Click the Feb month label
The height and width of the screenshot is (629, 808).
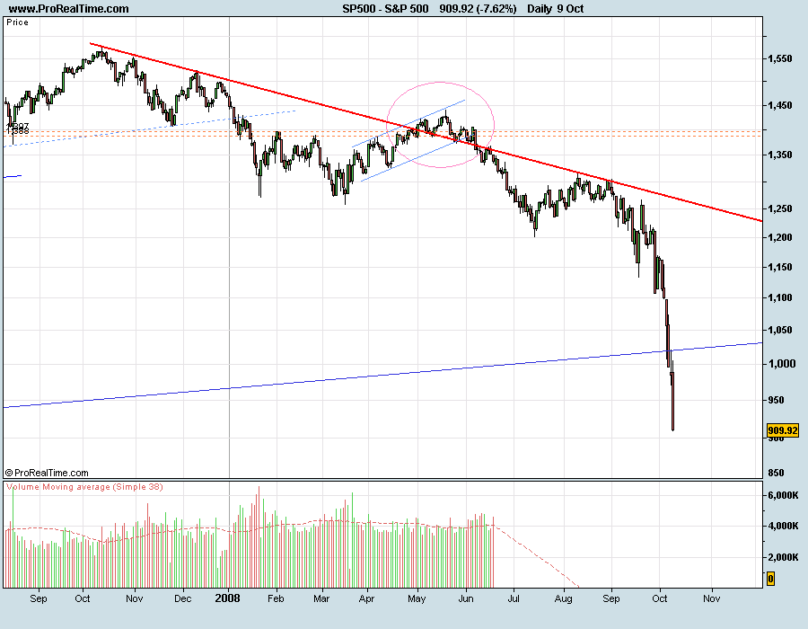[x=276, y=598]
